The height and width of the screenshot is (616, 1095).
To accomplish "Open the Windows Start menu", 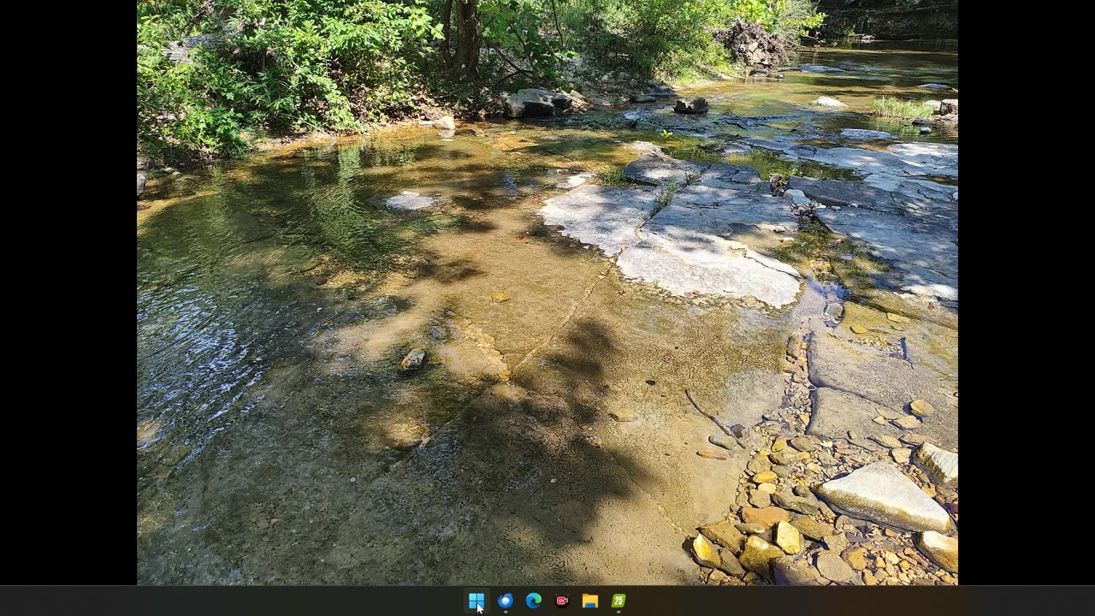I will pyautogui.click(x=476, y=601).
